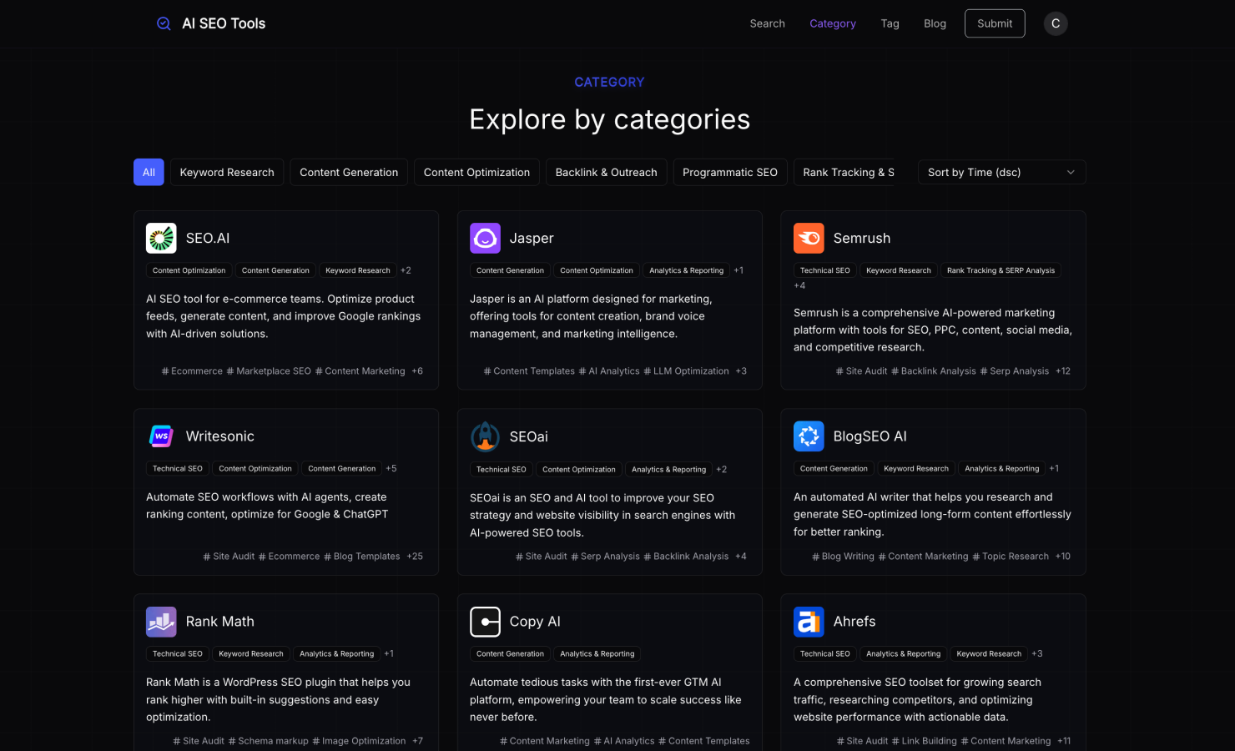
Task: Click #Marketplace SEO hashtag on SEO.AI card
Action: 269,371
